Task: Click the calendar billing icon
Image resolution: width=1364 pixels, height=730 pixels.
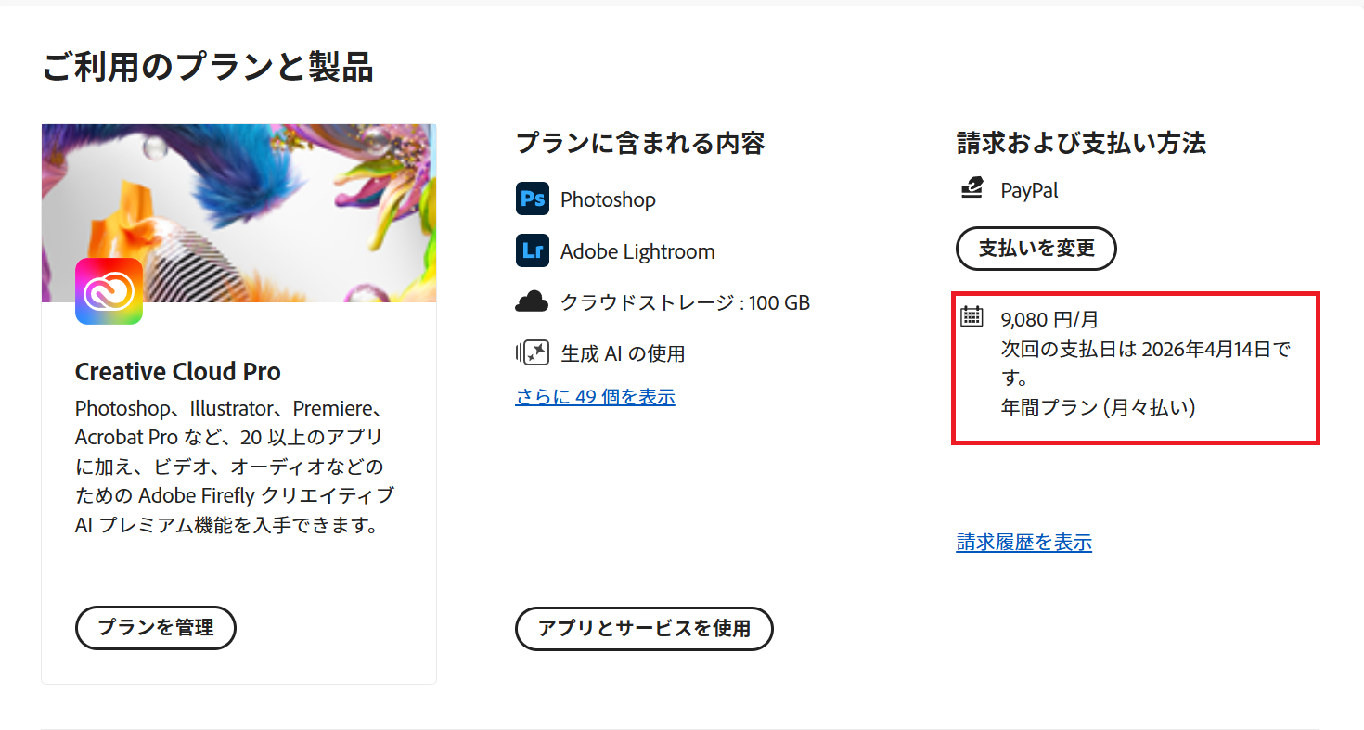Action: tap(971, 317)
